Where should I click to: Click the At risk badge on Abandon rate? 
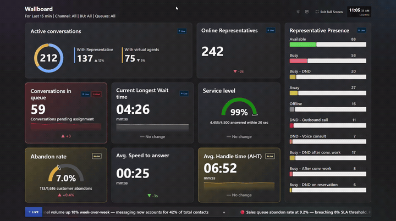[97, 156]
